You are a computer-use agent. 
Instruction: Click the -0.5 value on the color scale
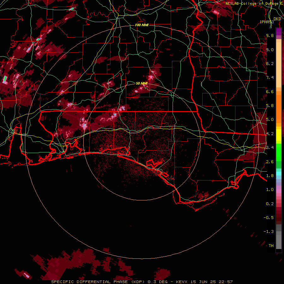pyautogui.click(x=269, y=218)
